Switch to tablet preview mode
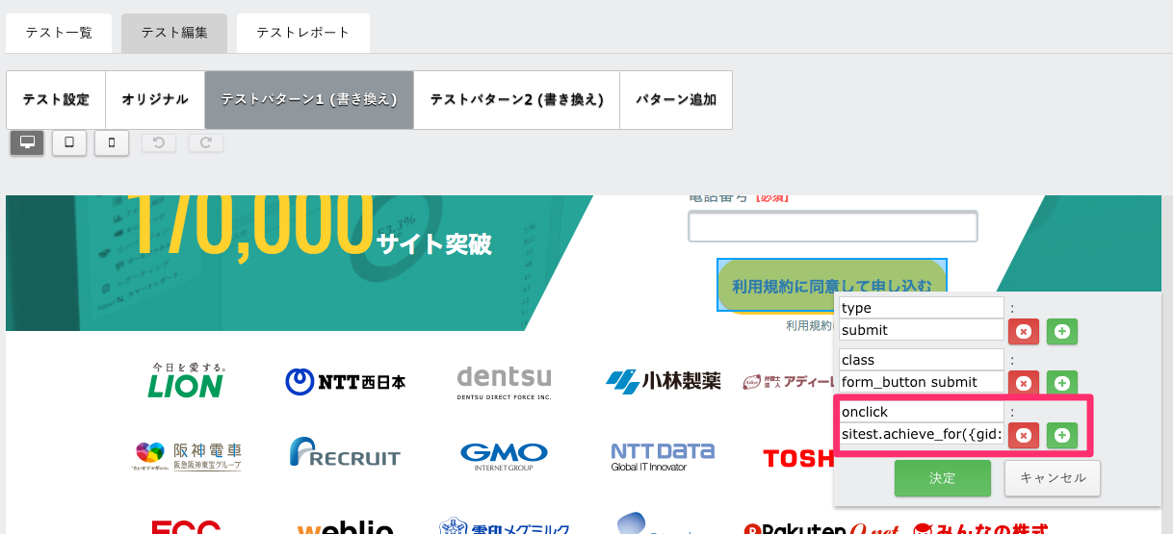The height and width of the screenshot is (534, 1173). tap(69, 142)
